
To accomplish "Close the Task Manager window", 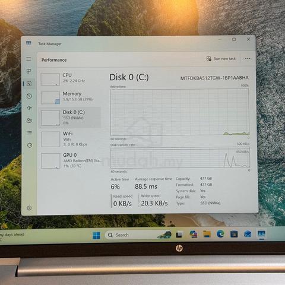I will (248, 39).
